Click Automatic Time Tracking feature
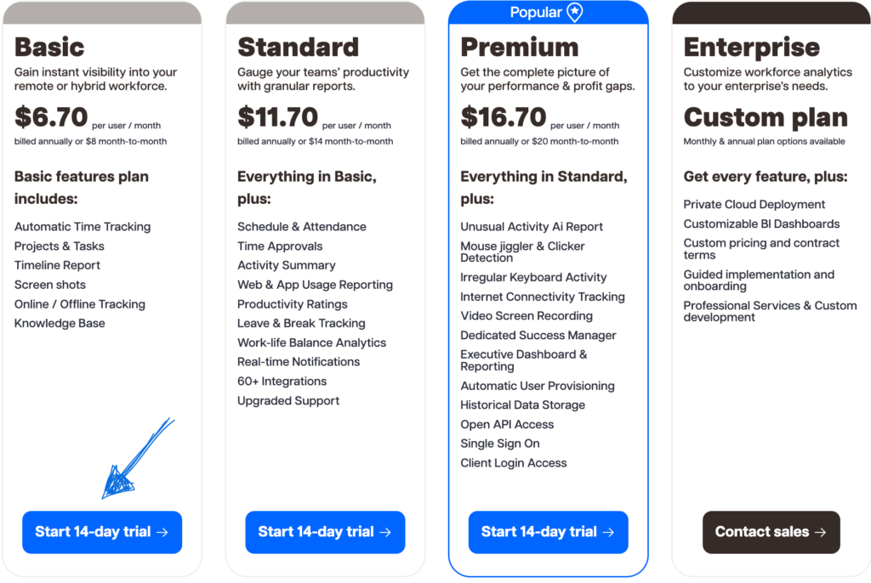871x583 pixels. [83, 227]
